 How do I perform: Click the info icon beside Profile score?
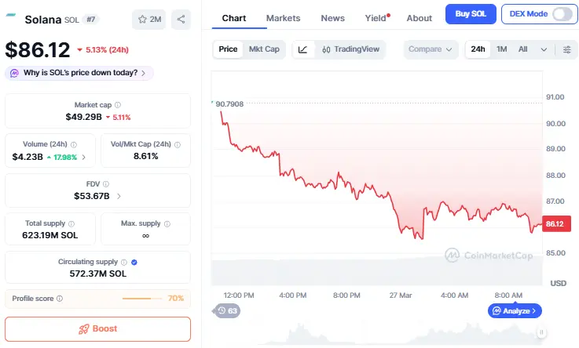pyautogui.click(x=60, y=299)
